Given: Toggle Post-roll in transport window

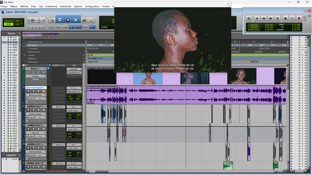Looking at the screenshot, I should tap(254, 27).
